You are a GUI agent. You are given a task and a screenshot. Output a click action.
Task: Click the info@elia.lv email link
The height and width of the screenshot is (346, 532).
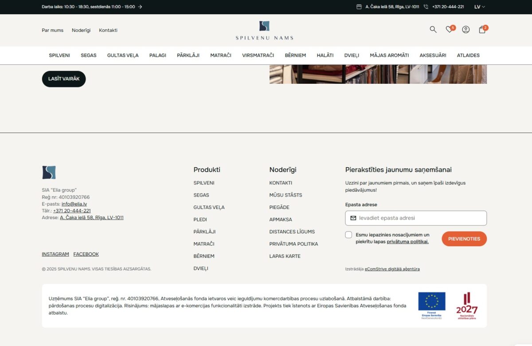(x=75, y=204)
